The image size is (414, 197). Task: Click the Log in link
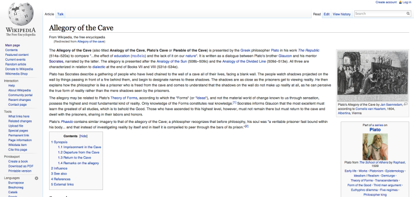point(406,2)
